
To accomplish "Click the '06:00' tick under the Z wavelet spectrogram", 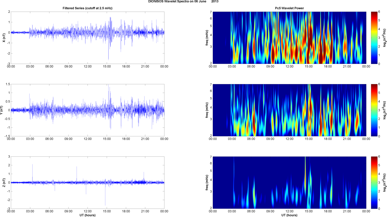I will click(x=251, y=211).
